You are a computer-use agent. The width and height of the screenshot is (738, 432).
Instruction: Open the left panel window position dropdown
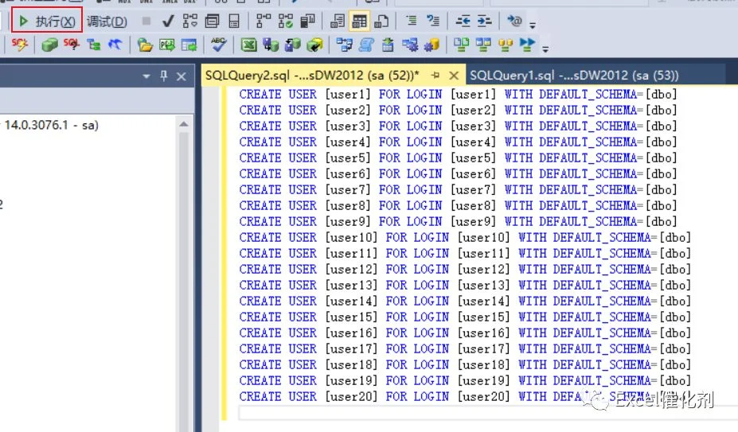click(146, 76)
